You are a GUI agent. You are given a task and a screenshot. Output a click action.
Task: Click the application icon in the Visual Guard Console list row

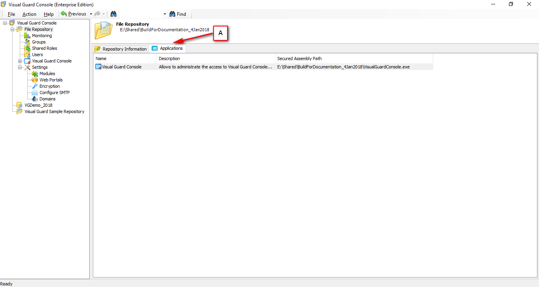pos(98,67)
